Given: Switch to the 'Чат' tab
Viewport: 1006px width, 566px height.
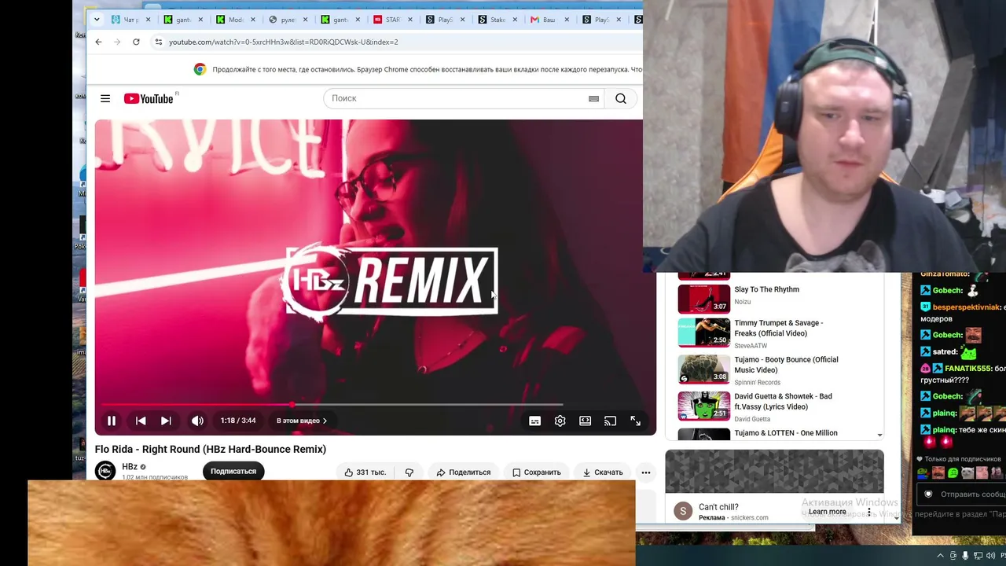Looking at the screenshot, I should click(x=126, y=20).
